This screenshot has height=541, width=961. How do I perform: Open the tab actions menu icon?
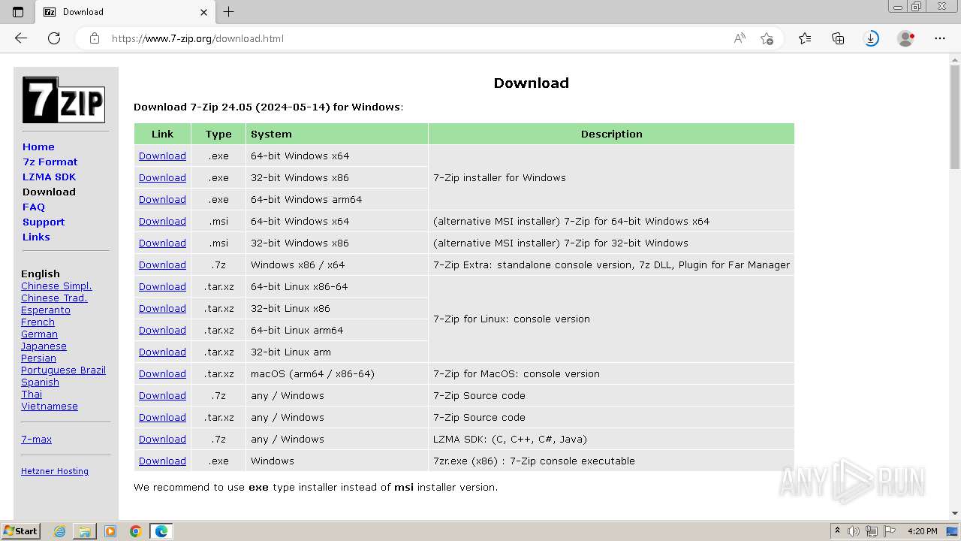(x=18, y=12)
